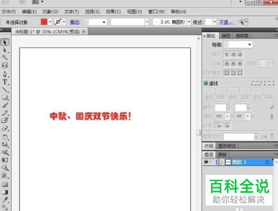Select the Eraser tool
Image resolution: width=278 pixels, height=211 pixels.
tap(5, 128)
